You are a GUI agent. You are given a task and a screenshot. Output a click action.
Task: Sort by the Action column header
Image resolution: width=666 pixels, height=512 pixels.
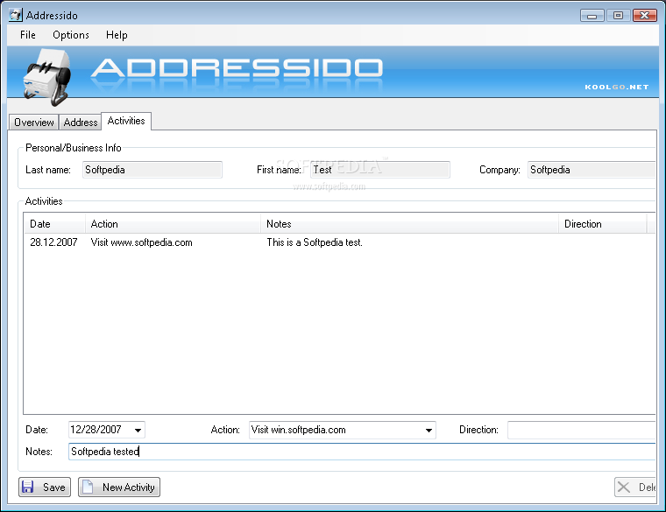(x=173, y=223)
